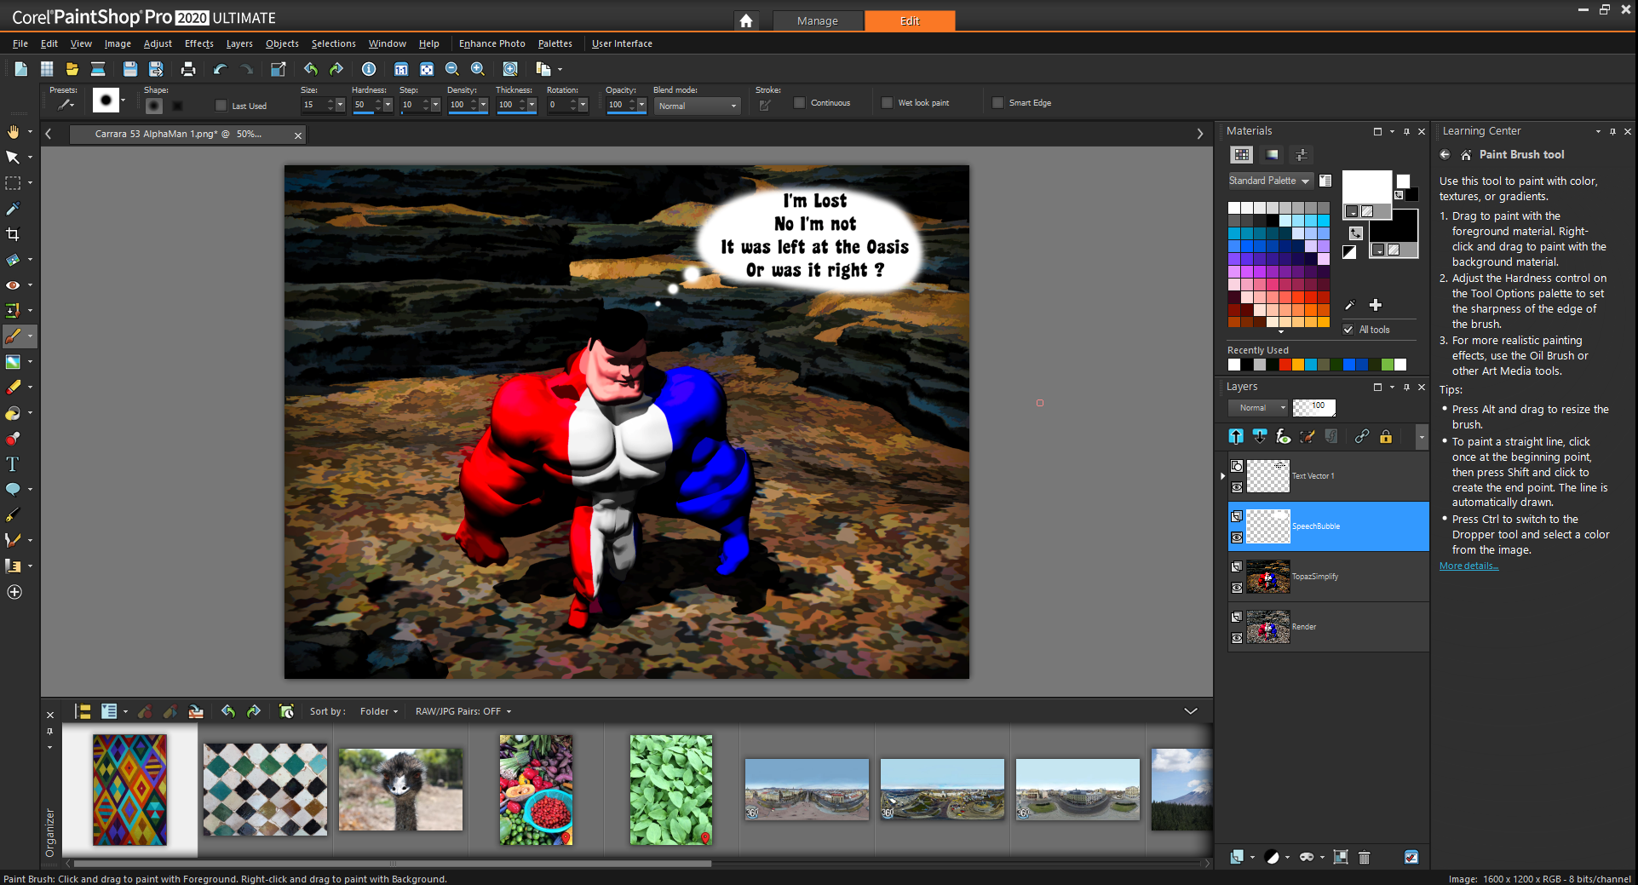Select the Red Eye tool
1638x885 pixels.
coord(13,285)
